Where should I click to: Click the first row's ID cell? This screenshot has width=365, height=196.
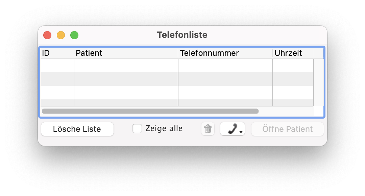[x=57, y=66]
